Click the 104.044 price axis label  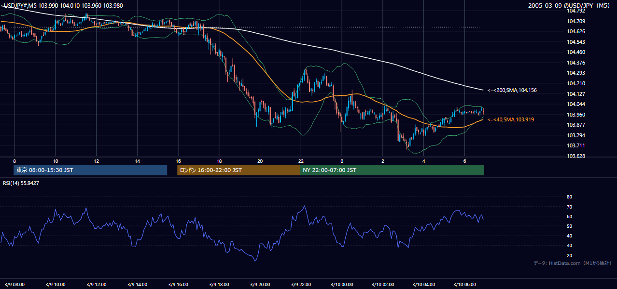pos(576,104)
